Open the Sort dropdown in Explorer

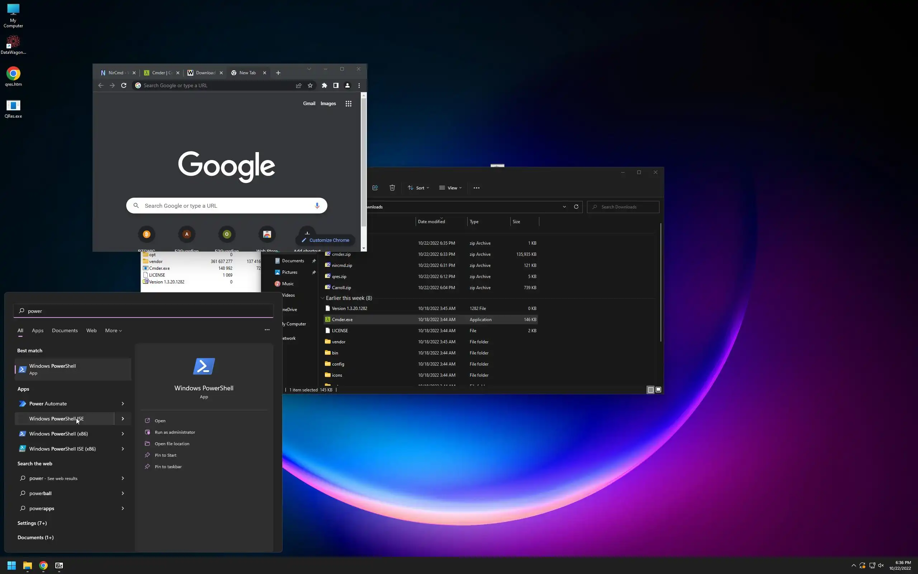coord(418,188)
